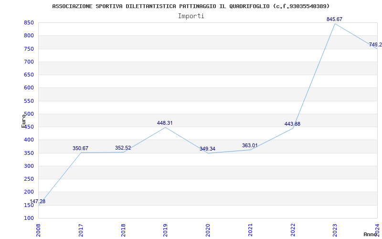Click the 2024 x-axis year label
Image resolution: width=382 pixels, height=239 pixels.
coord(377,230)
